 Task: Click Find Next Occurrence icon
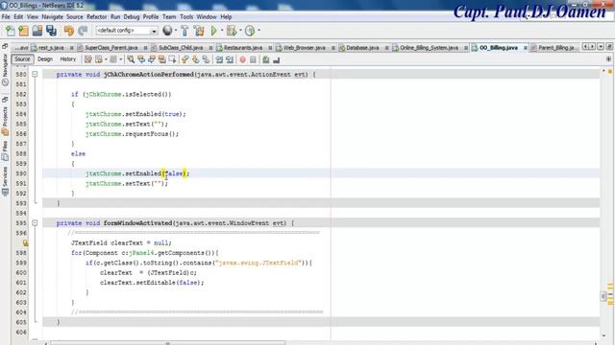tap(152, 59)
